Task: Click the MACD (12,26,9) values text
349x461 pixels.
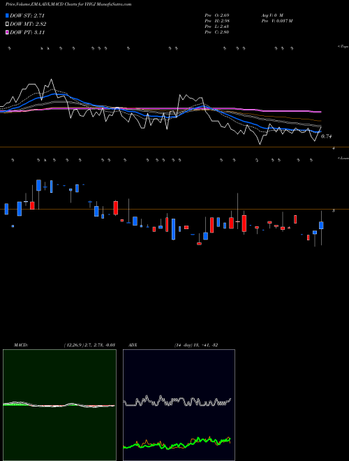Action: (x=89, y=344)
